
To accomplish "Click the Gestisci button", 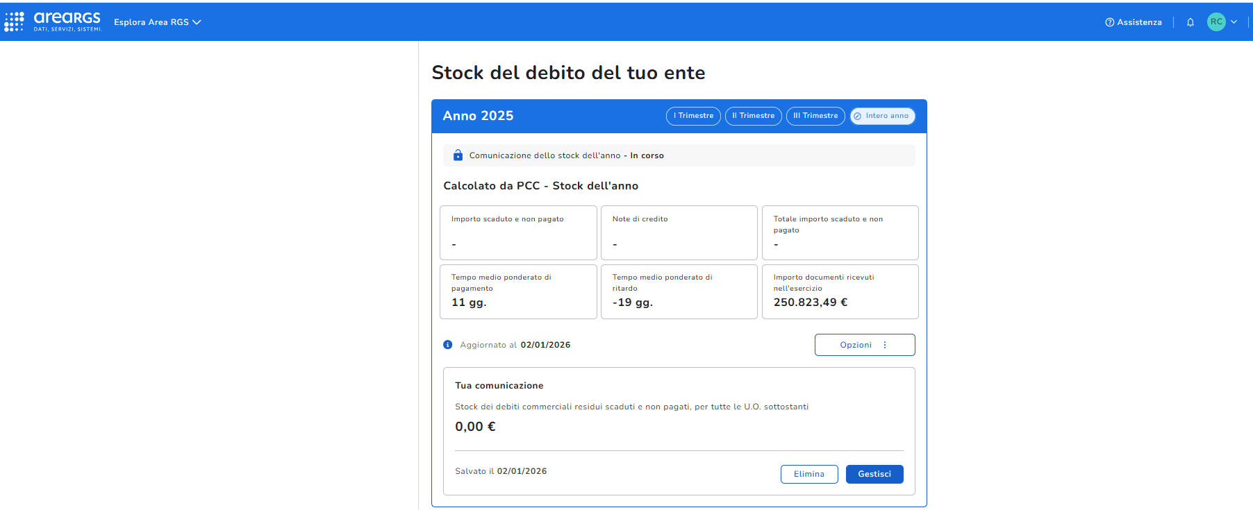I will (874, 474).
